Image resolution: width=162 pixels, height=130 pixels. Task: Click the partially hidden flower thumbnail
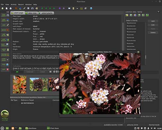(54, 84)
